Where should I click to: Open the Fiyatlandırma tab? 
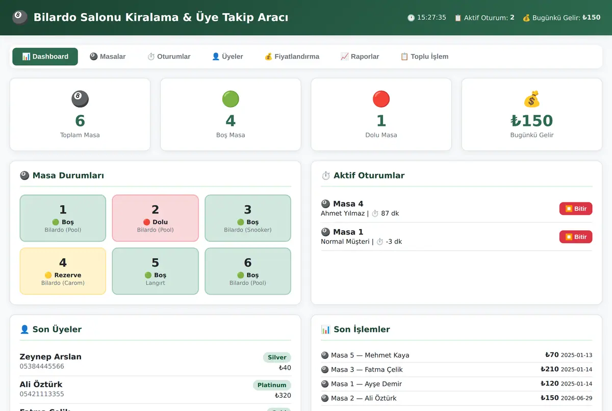(x=292, y=57)
